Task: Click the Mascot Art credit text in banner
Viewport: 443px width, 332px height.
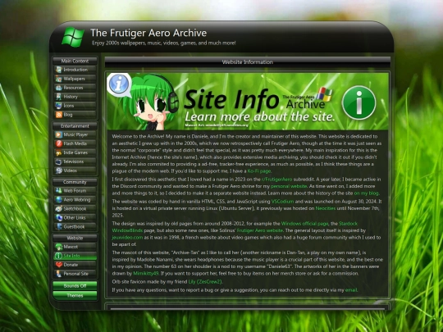Action: click(x=217, y=125)
